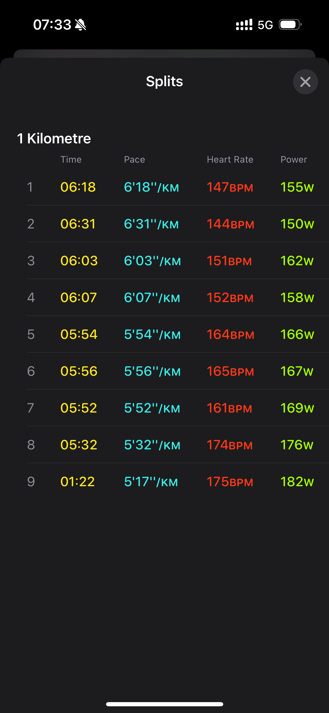Tap split 5 power value 166W
The image size is (329, 713).
(x=297, y=334)
